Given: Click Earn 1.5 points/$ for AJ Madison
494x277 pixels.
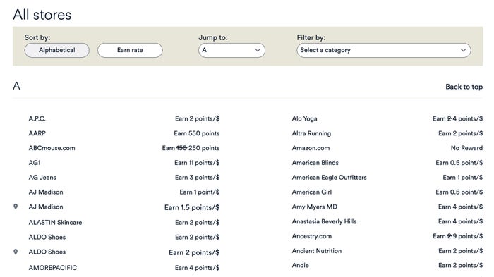Looking at the screenshot, I should (192, 207).
